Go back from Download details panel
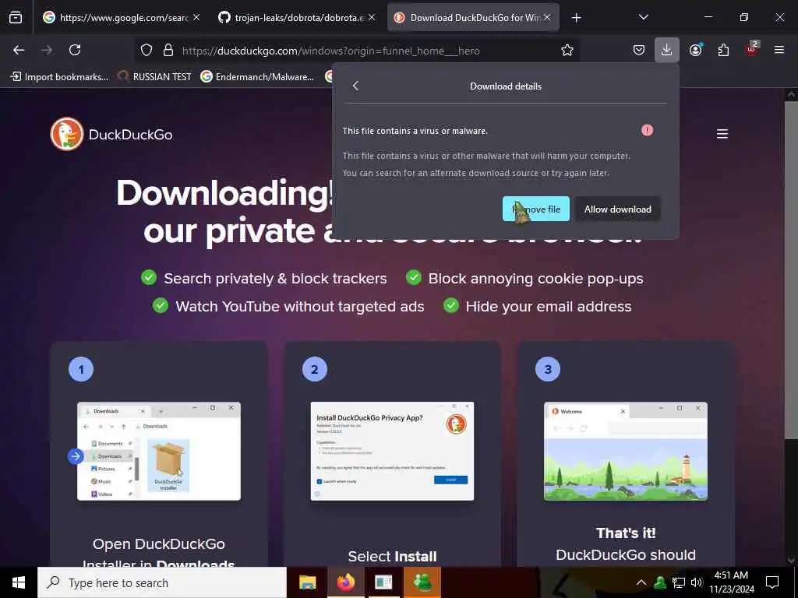 355,86
